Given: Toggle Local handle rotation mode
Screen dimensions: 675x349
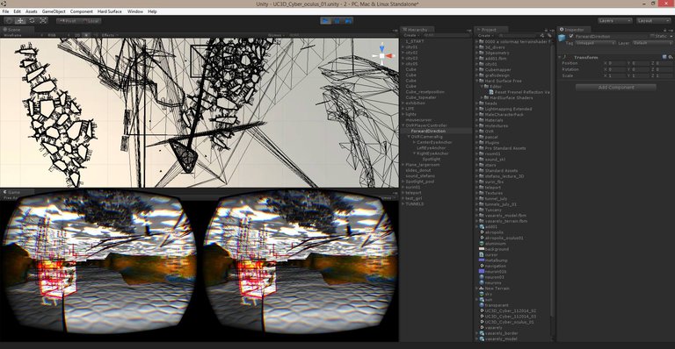Looking at the screenshot, I should click(x=90, y=20).
